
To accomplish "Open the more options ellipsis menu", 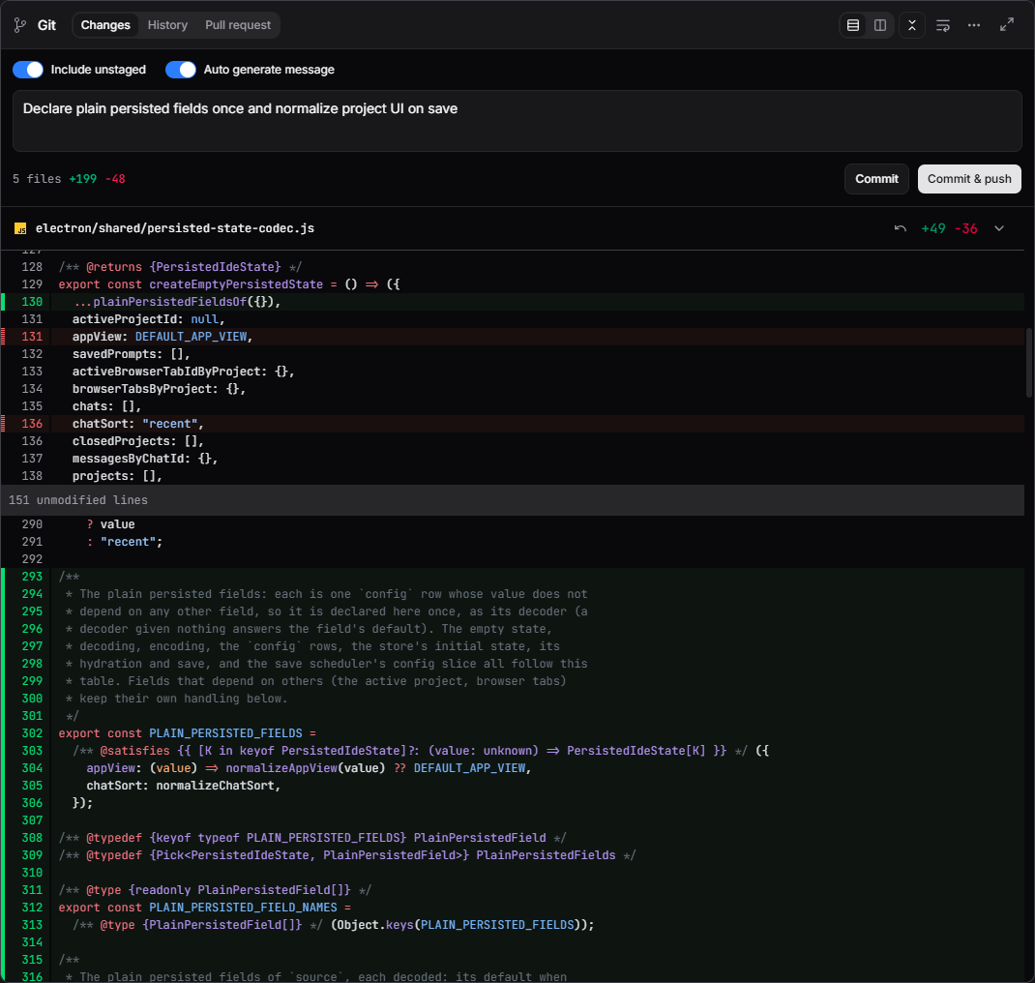I will pos(974,25).
